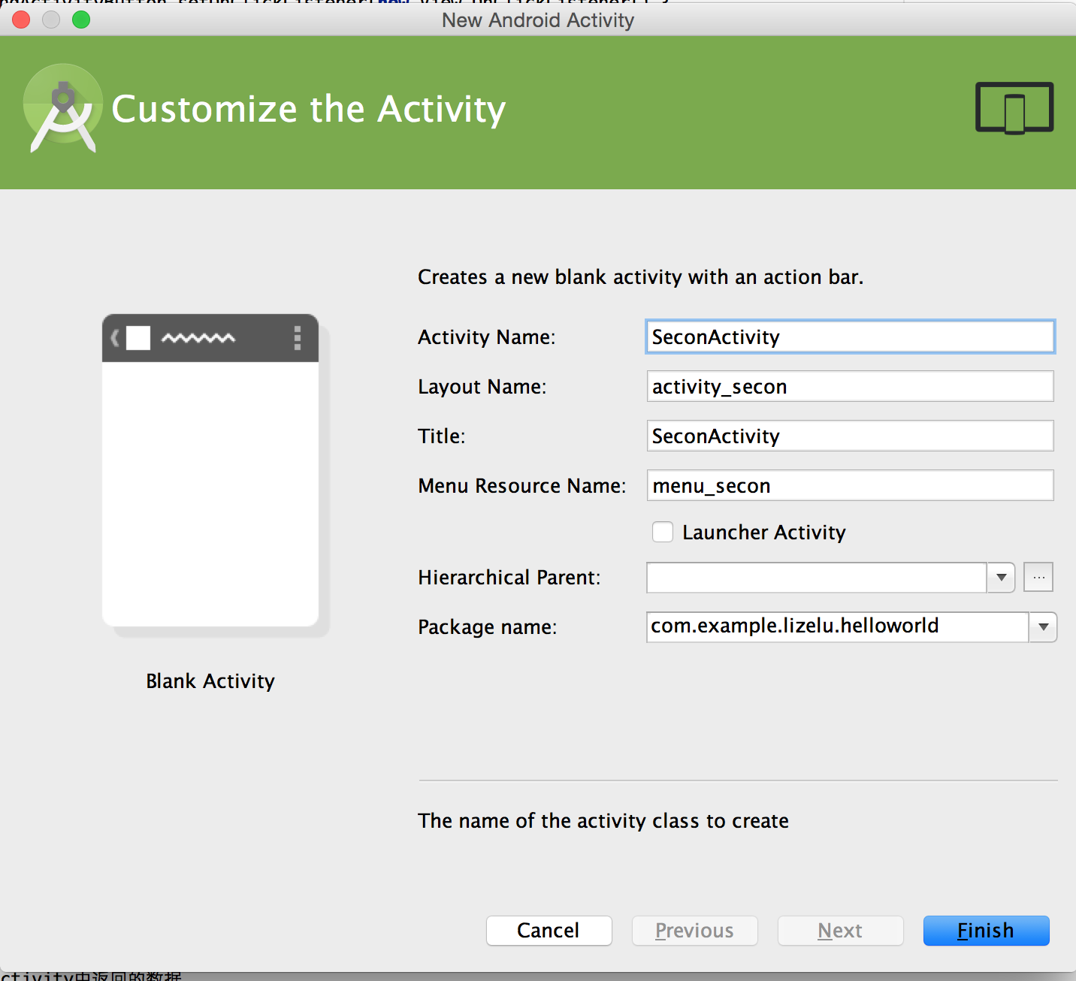Click the Menu Resource Name field

click(x=850, y=486)
